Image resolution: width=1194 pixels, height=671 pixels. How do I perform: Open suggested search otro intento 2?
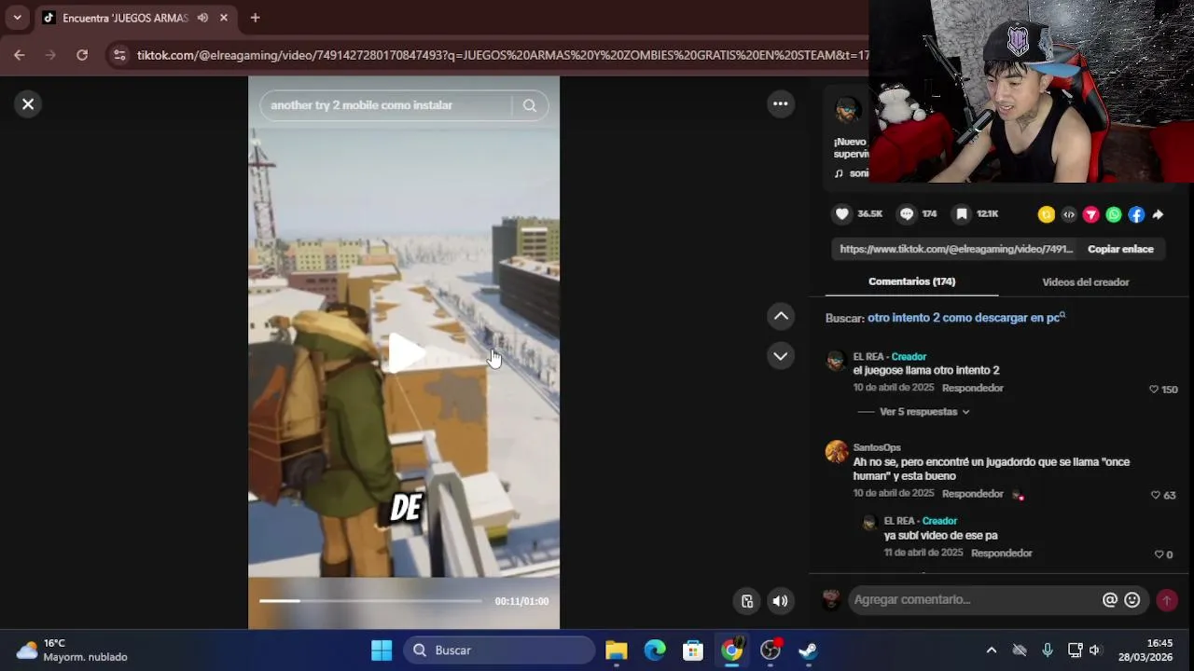click(966, 318)
